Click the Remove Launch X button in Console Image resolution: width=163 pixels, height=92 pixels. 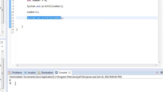(x=161, y=72)
